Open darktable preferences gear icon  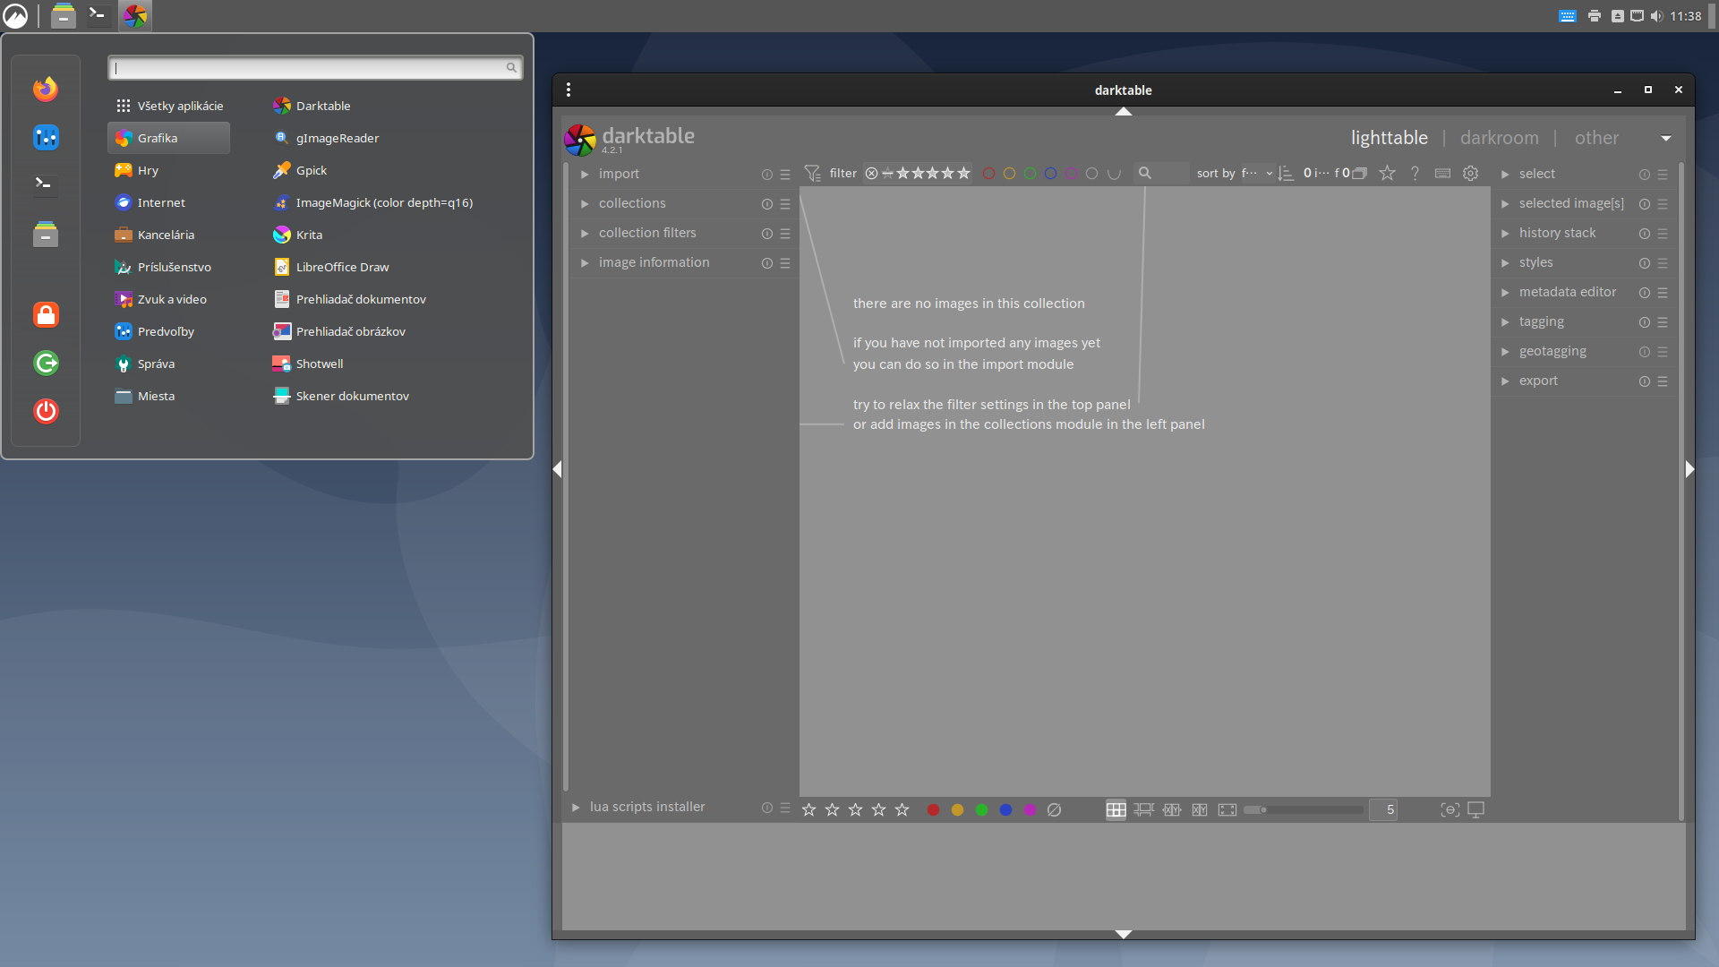pos(1470,174)
